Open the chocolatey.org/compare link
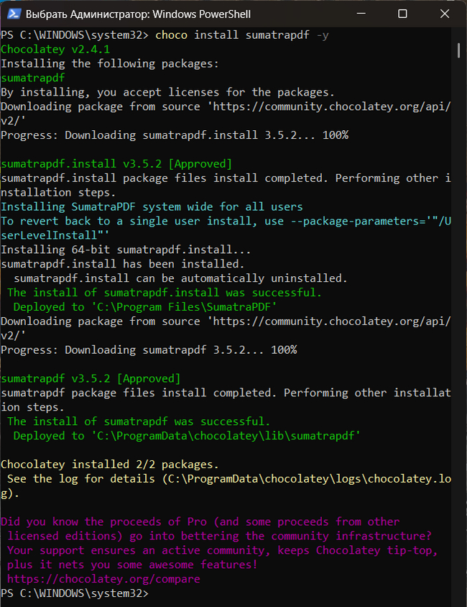Image resolution: width=467 pixels, height=607 pixels. tap(103, 579)
